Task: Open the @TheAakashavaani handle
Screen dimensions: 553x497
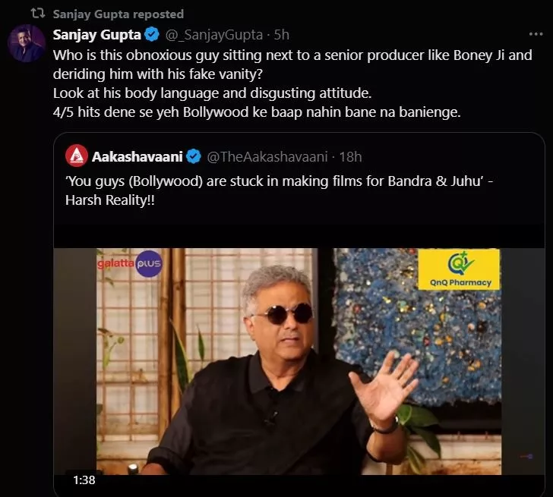Action: pyautogui.click(x=267, y=156)
